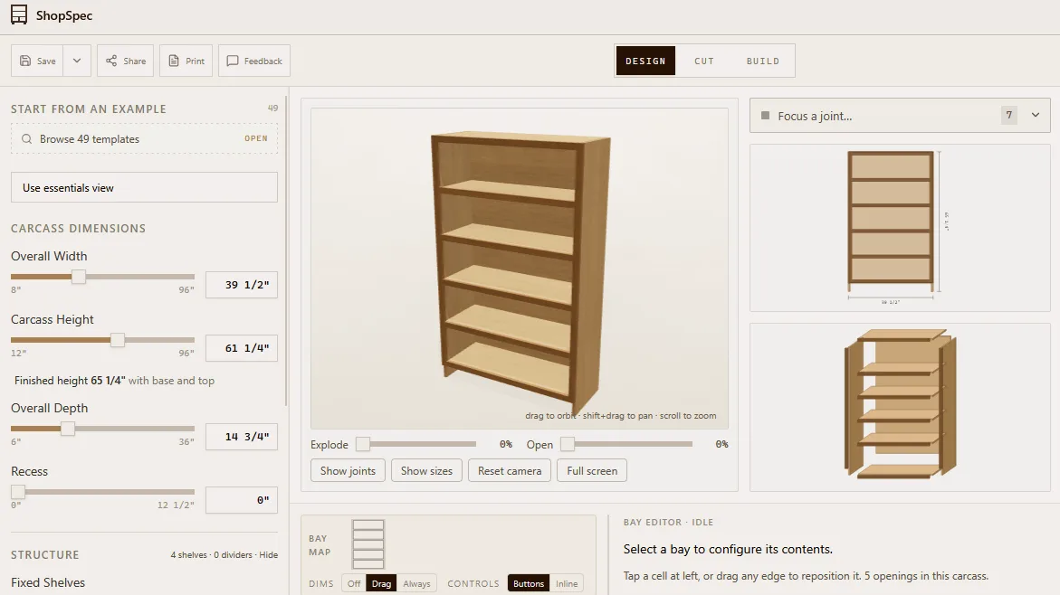
Task: Set DIMS to Off
Action: coord(354,583)
